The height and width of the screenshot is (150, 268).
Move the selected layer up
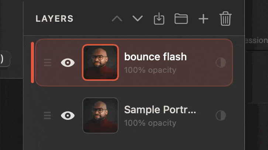[x=117, y=19]
